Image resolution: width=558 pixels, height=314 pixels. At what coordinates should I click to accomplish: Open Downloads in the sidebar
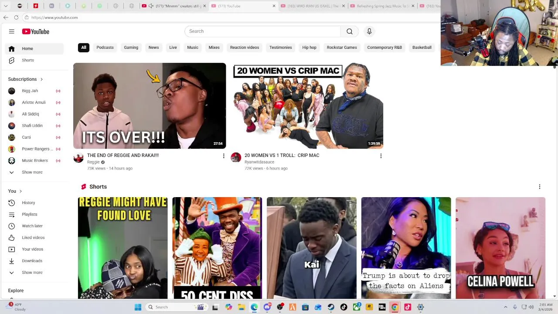[x=34, y=261]
